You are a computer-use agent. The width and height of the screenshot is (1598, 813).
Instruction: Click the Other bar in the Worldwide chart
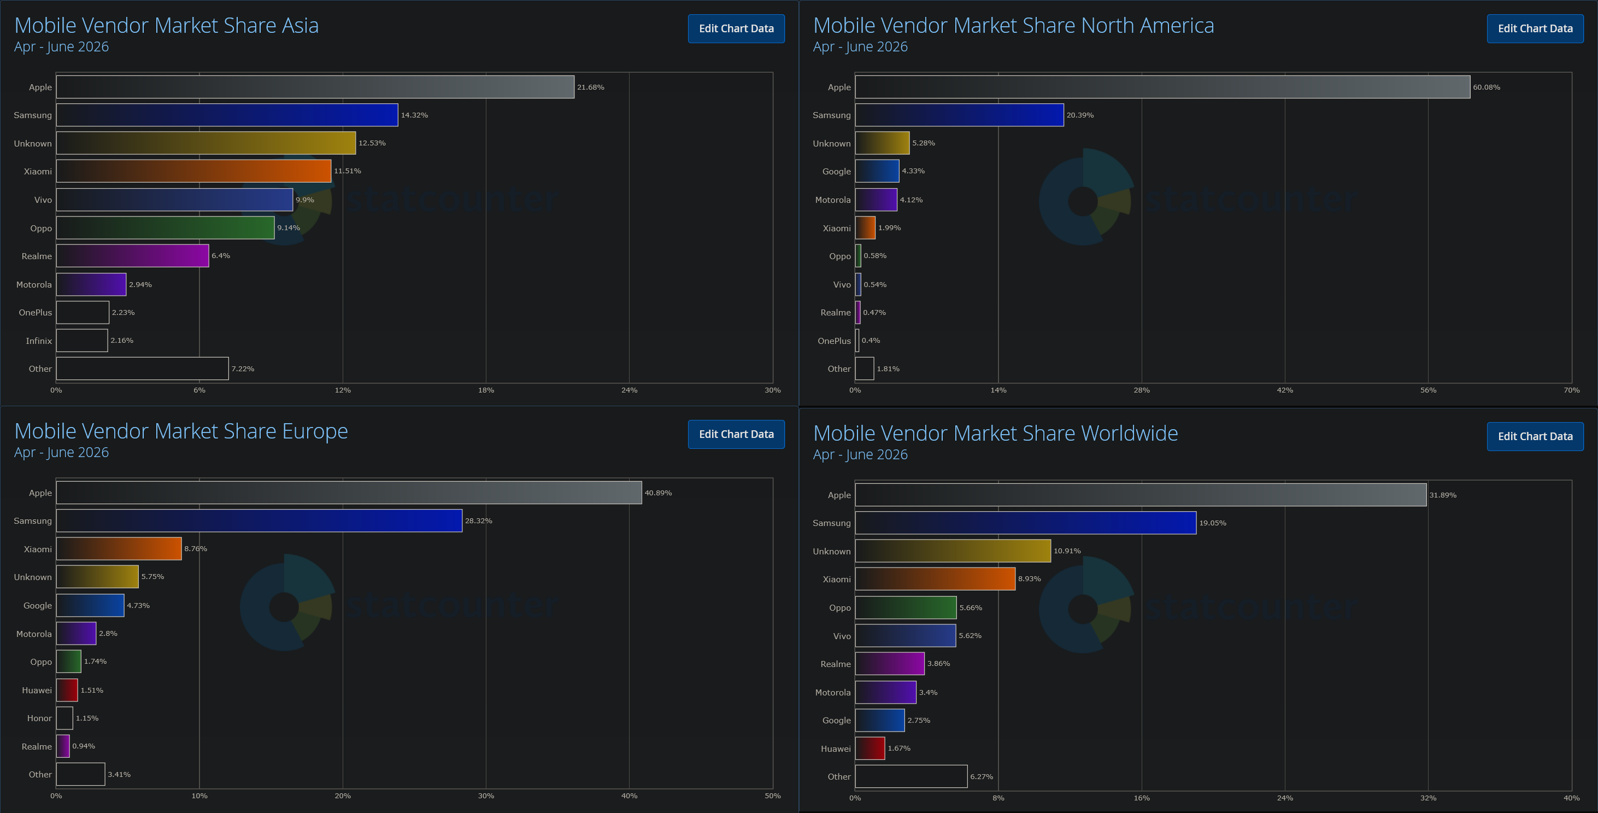[x=911, y=776]
